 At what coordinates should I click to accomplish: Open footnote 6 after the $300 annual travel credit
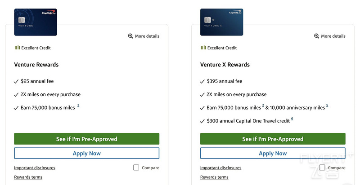pyautogui.click(x=292, y=119)
